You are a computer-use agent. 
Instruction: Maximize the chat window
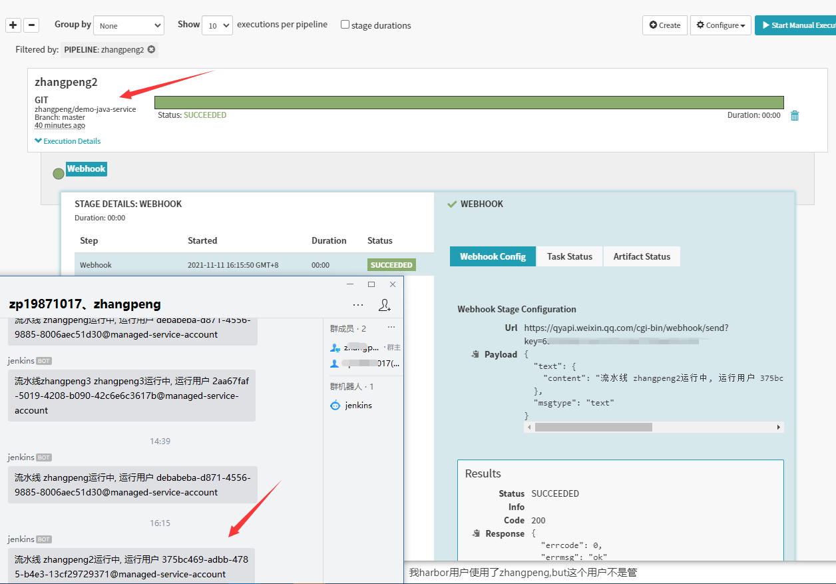(371, 284)
